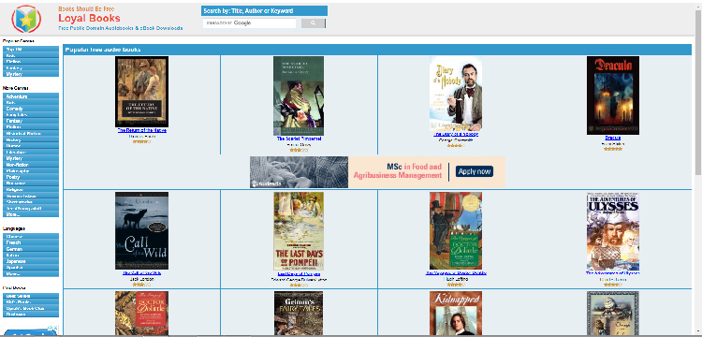Image resolution: width=702 pixels, height=337 pixels.
Task: Open The Scarlet Pimpernel title link
Action: (x=300, y=139)
